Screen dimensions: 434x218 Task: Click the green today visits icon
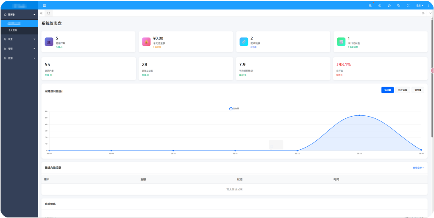(341, 42)
